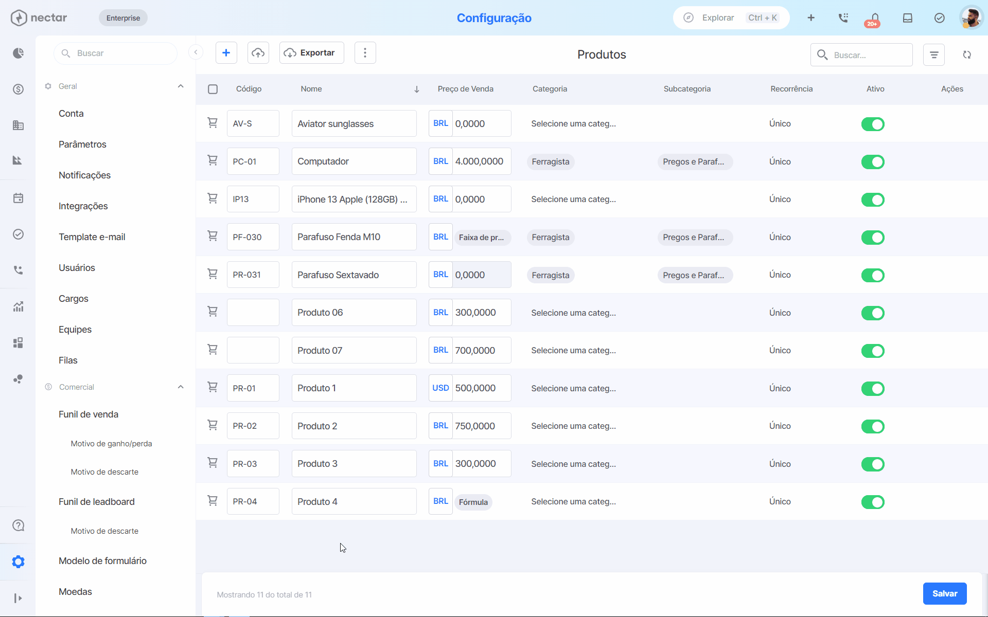Screen dimensions: 988x617
Task: Toggle Ativo switch for Aviator sunglasses
Action: (873, 124)
